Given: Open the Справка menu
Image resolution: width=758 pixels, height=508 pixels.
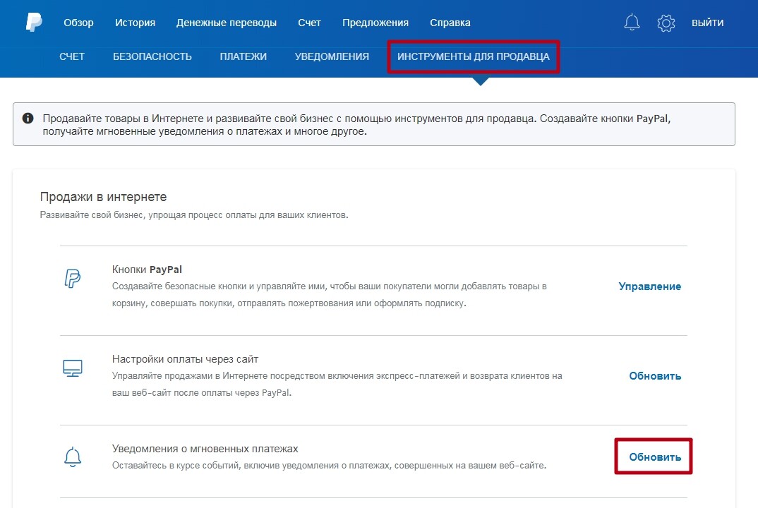Looking at the screenshot, I should pos(450,23).
